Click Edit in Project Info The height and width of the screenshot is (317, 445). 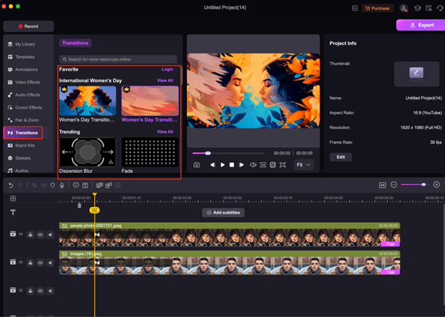click(x=341, y=157)
